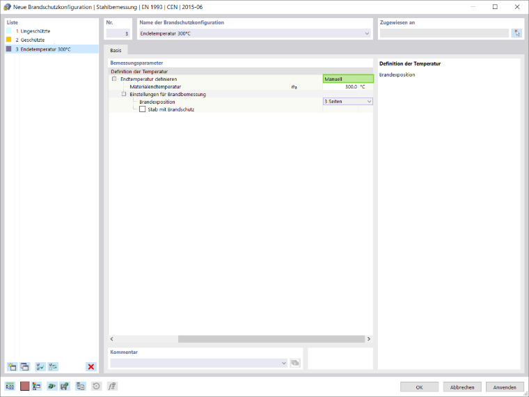The image size is (529, 397).
Task: Maximize the dialog window
Action: [x=495, y=7]
